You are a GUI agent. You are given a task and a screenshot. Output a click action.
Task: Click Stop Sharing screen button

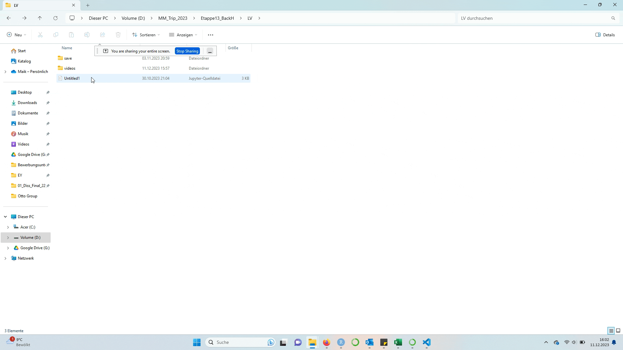(x=188, y=51)
